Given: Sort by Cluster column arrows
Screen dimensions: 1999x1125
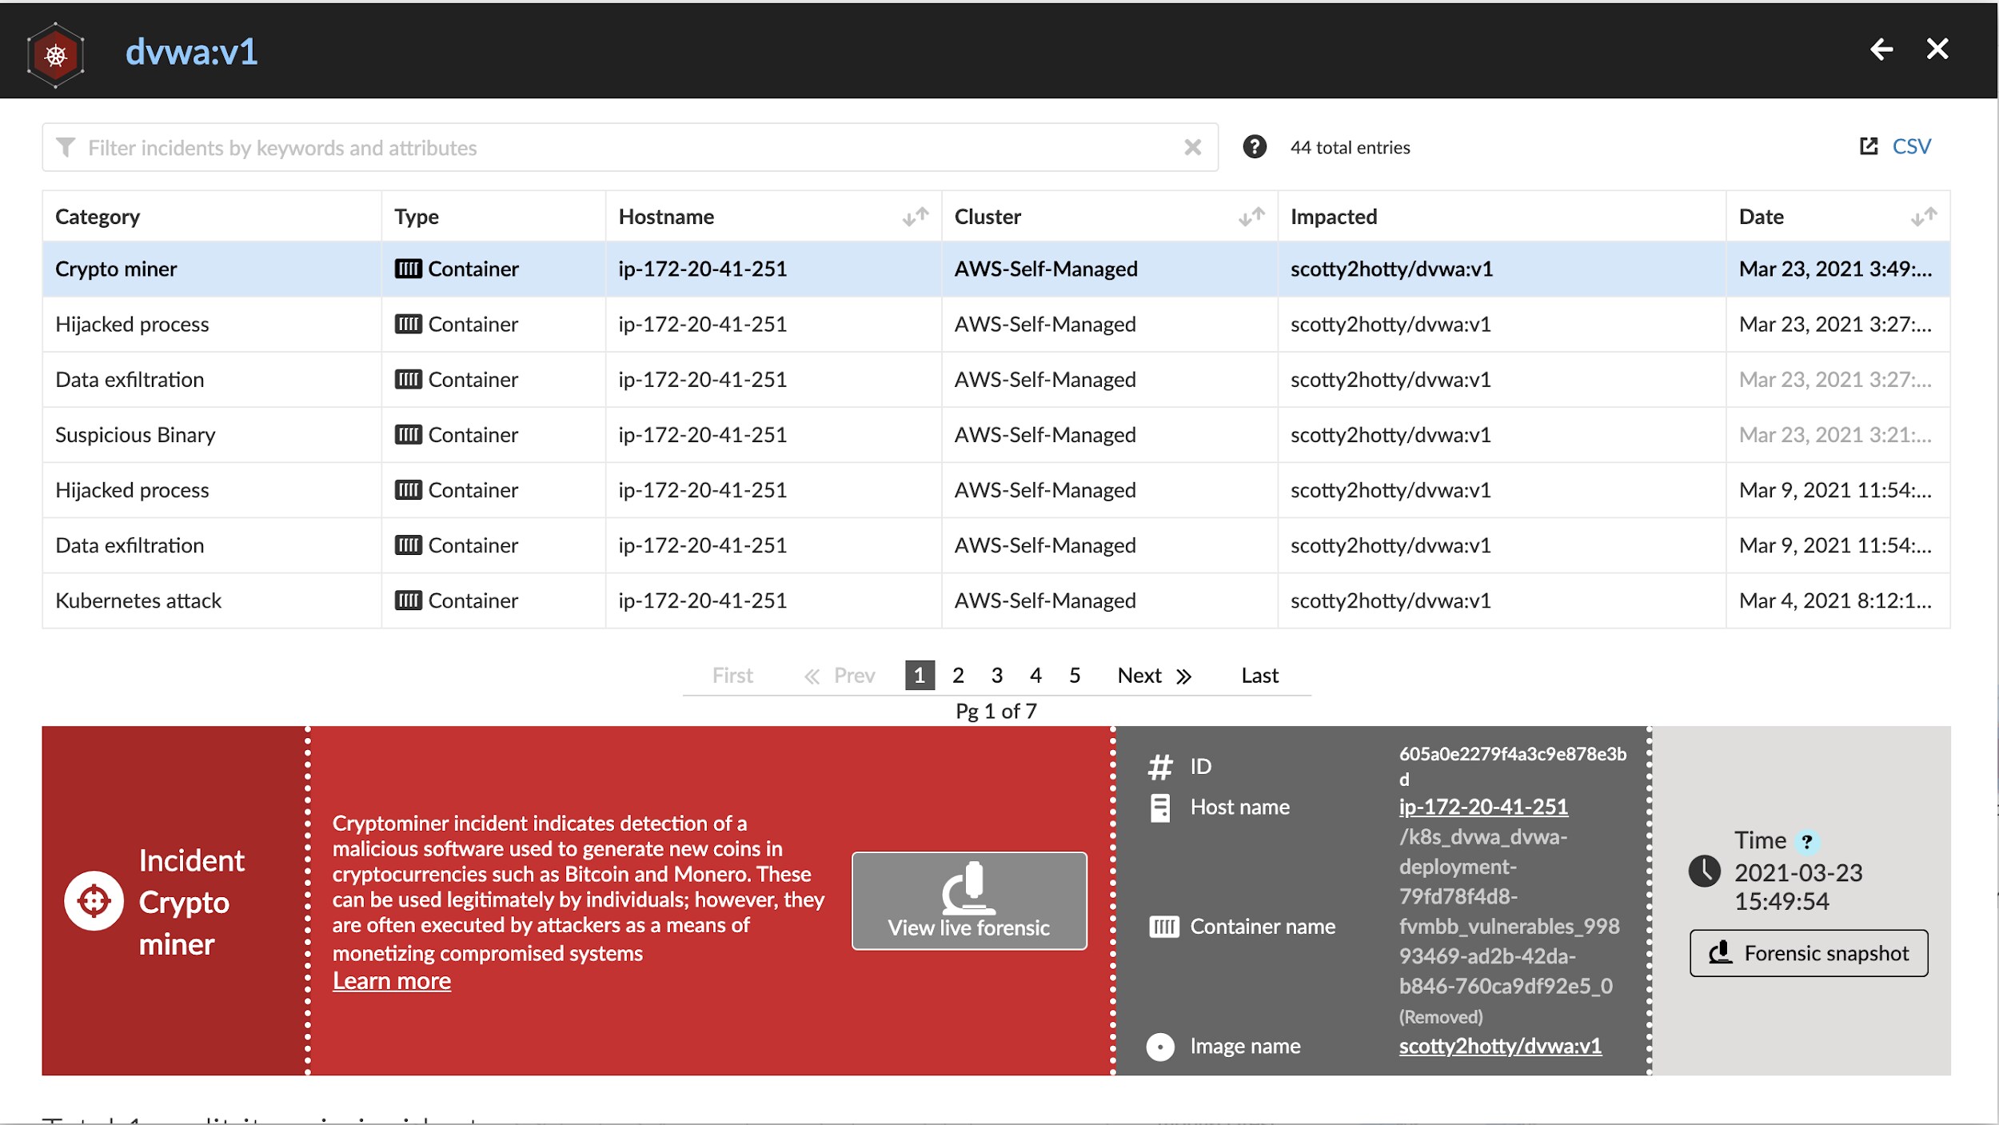Looking at the screenshot, I should click(x=1251, y=217).
